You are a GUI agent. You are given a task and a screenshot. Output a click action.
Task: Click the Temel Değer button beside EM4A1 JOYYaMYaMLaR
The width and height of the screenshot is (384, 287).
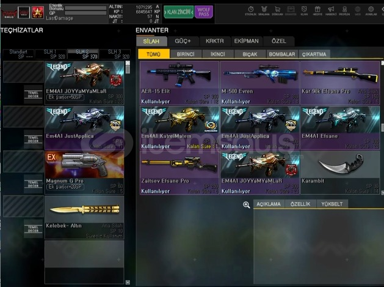[x=34, y=94]
